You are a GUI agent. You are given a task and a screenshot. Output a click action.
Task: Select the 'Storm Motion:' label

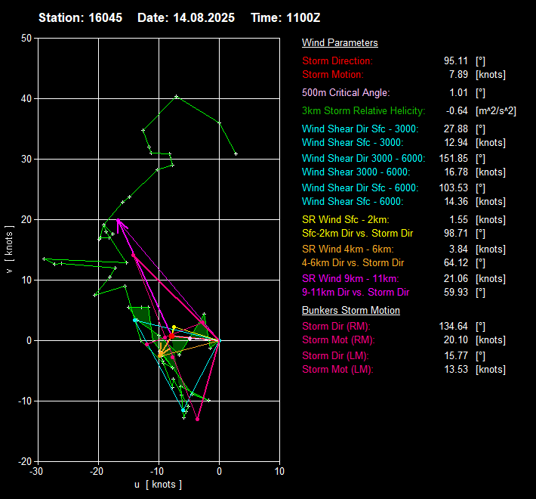(333, 75)
